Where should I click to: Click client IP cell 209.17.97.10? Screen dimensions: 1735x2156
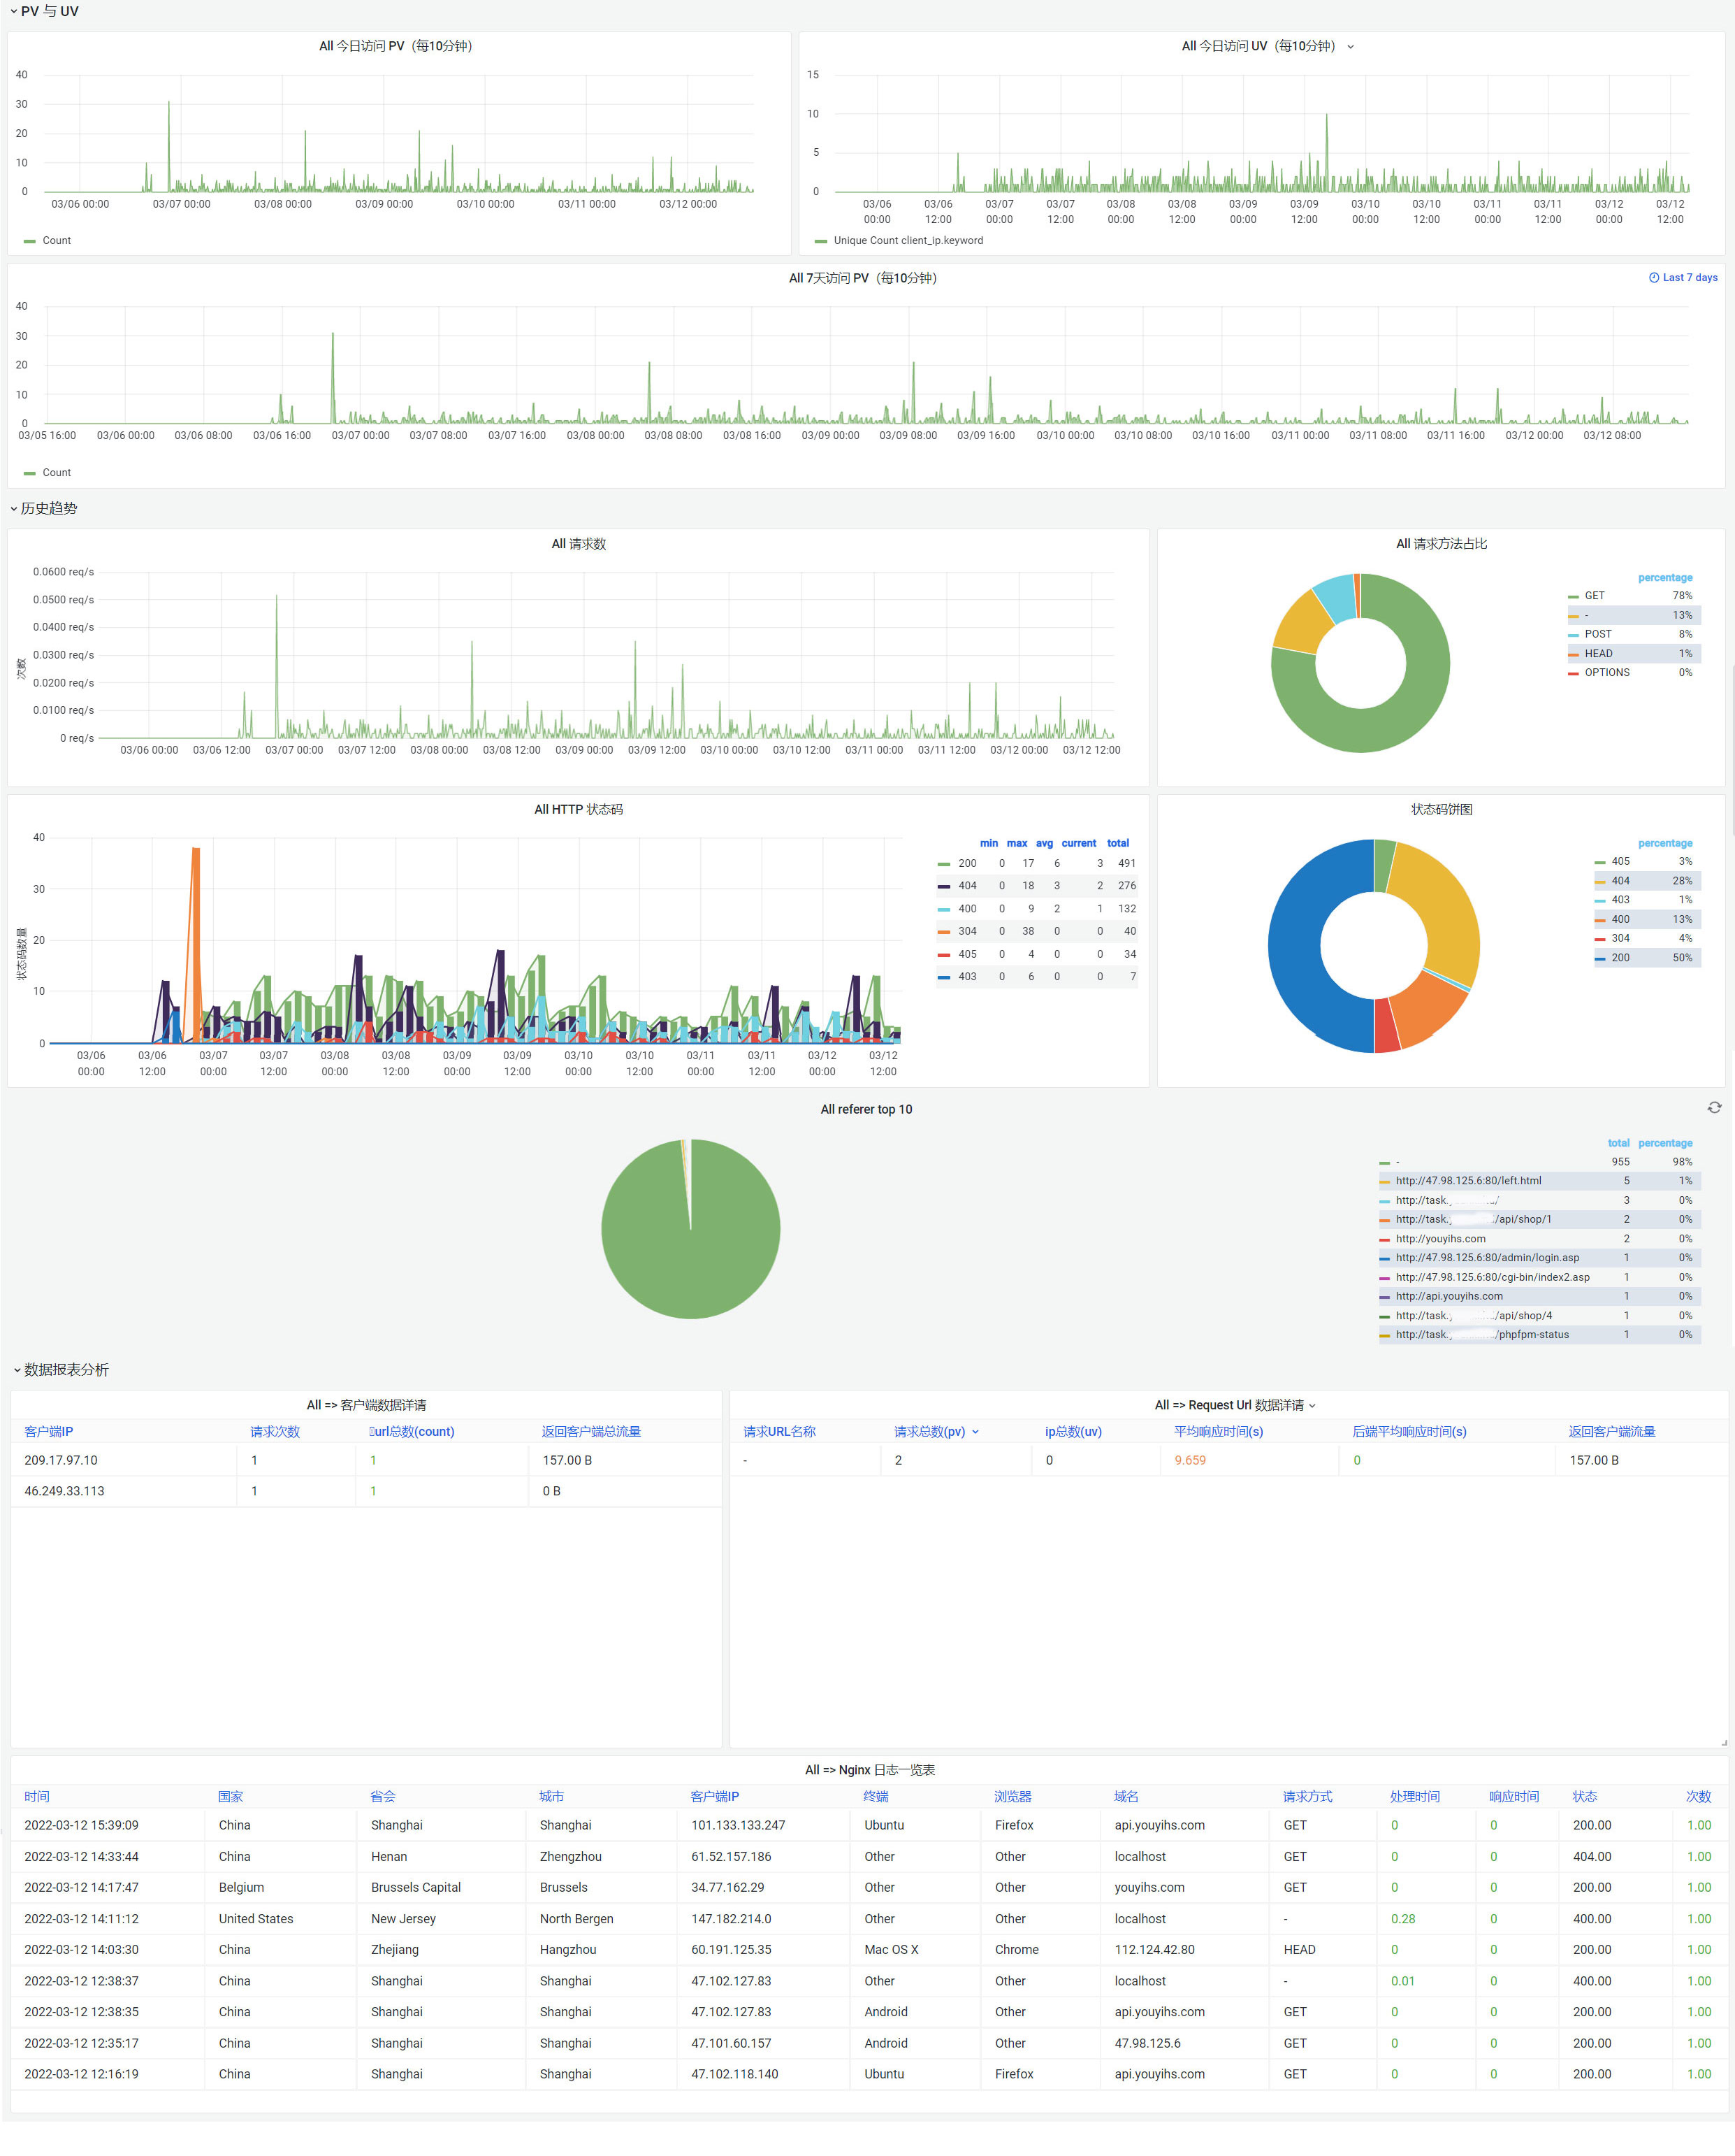[61, 1460]
